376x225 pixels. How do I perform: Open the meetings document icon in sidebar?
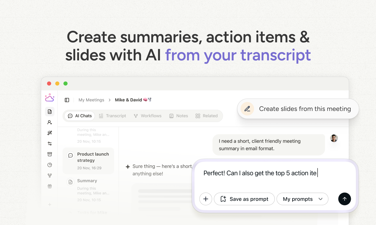[x=50, y=112]
